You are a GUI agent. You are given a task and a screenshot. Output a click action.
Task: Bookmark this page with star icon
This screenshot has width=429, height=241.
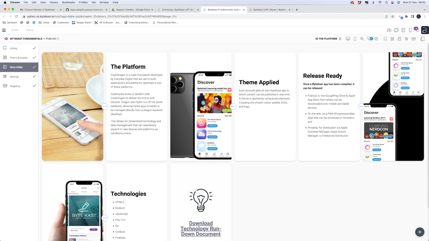point(392,16)
